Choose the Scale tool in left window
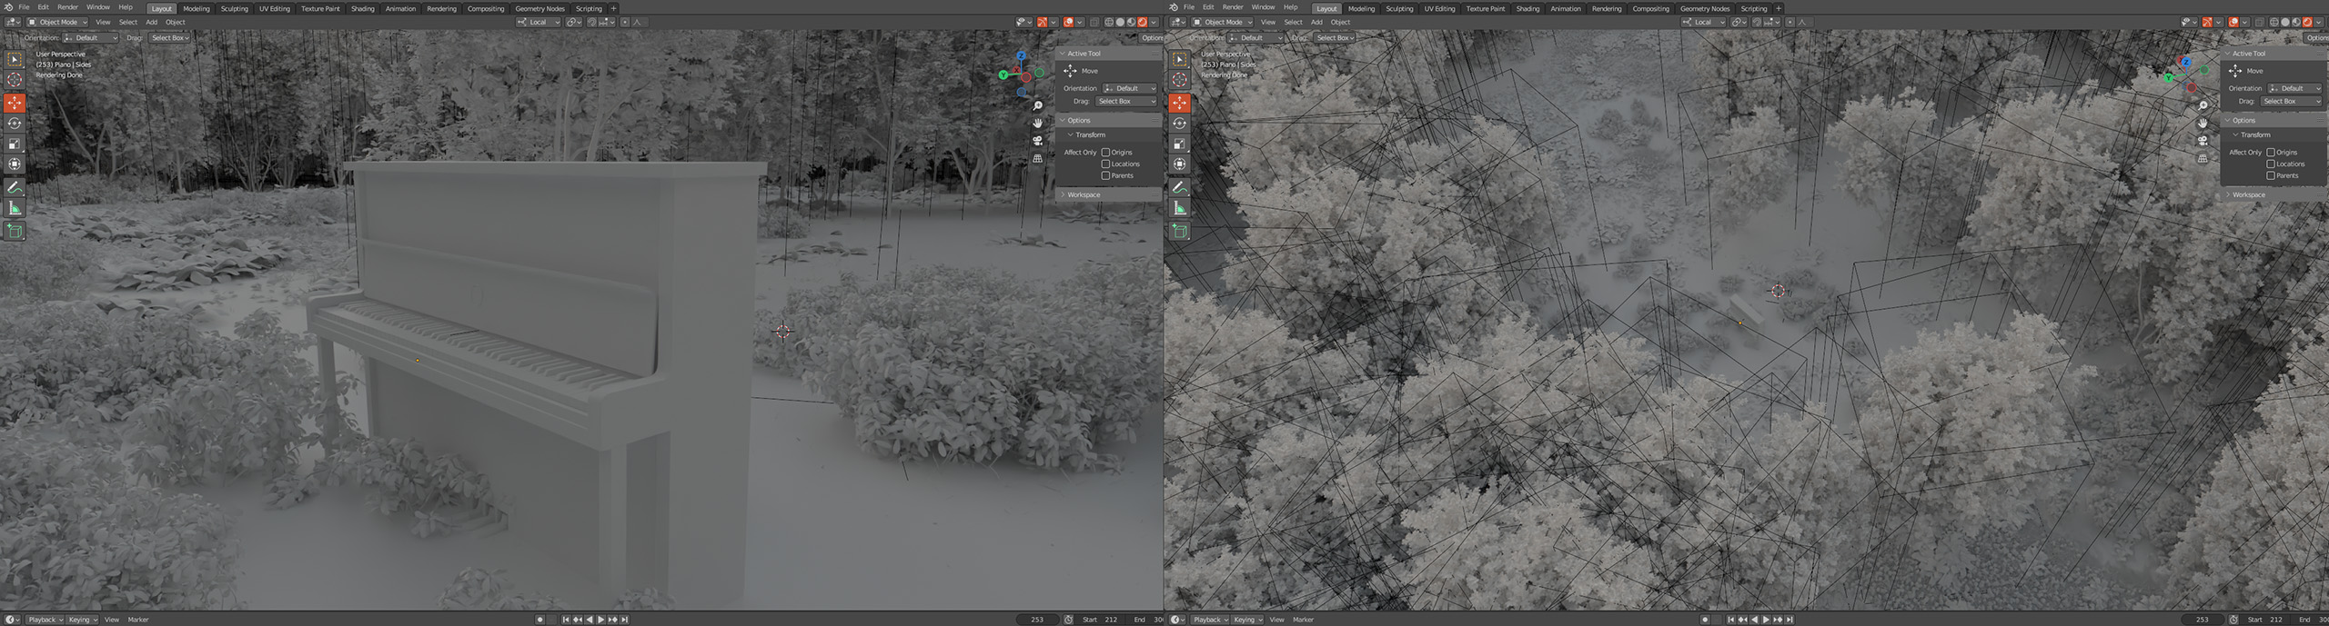This screenshot has height=626, width=2329. (15, 144)
